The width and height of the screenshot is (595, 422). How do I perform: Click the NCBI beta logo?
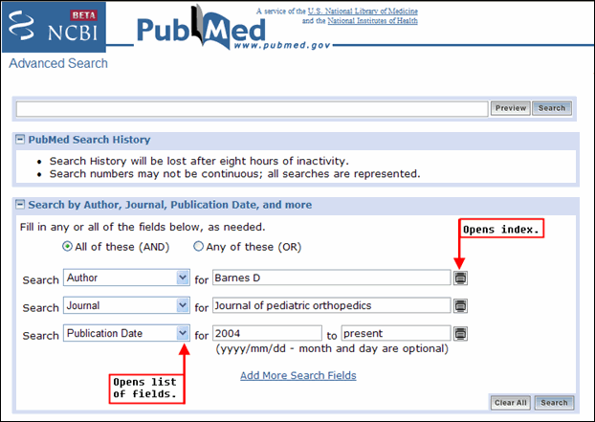(x=54, y=27)
